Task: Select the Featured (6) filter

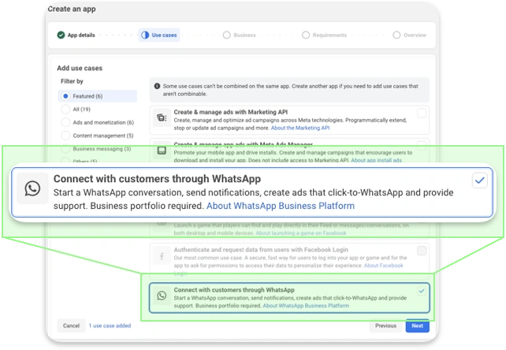Action: 98,96
